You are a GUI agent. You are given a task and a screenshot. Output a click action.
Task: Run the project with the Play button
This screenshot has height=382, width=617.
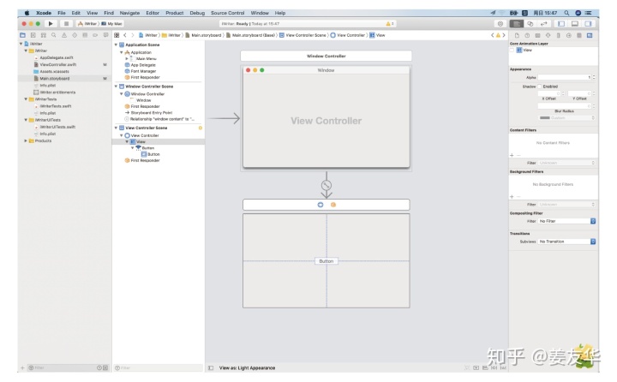[51, 24]
